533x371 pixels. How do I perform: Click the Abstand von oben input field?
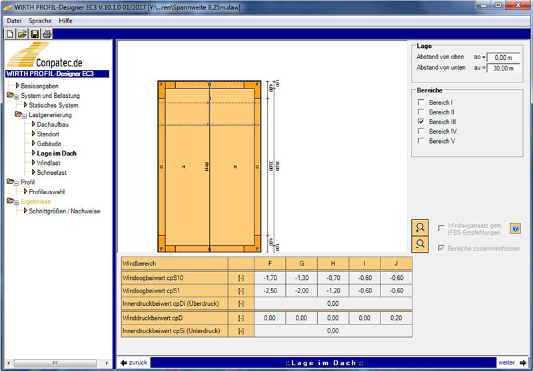pyautogui.click(x=503, y=58)
